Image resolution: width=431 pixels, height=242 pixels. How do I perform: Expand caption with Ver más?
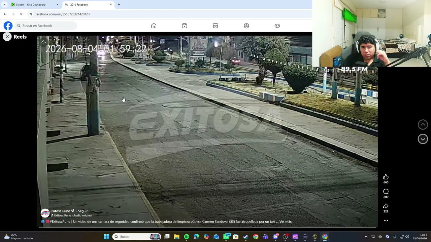coord(286,221)
